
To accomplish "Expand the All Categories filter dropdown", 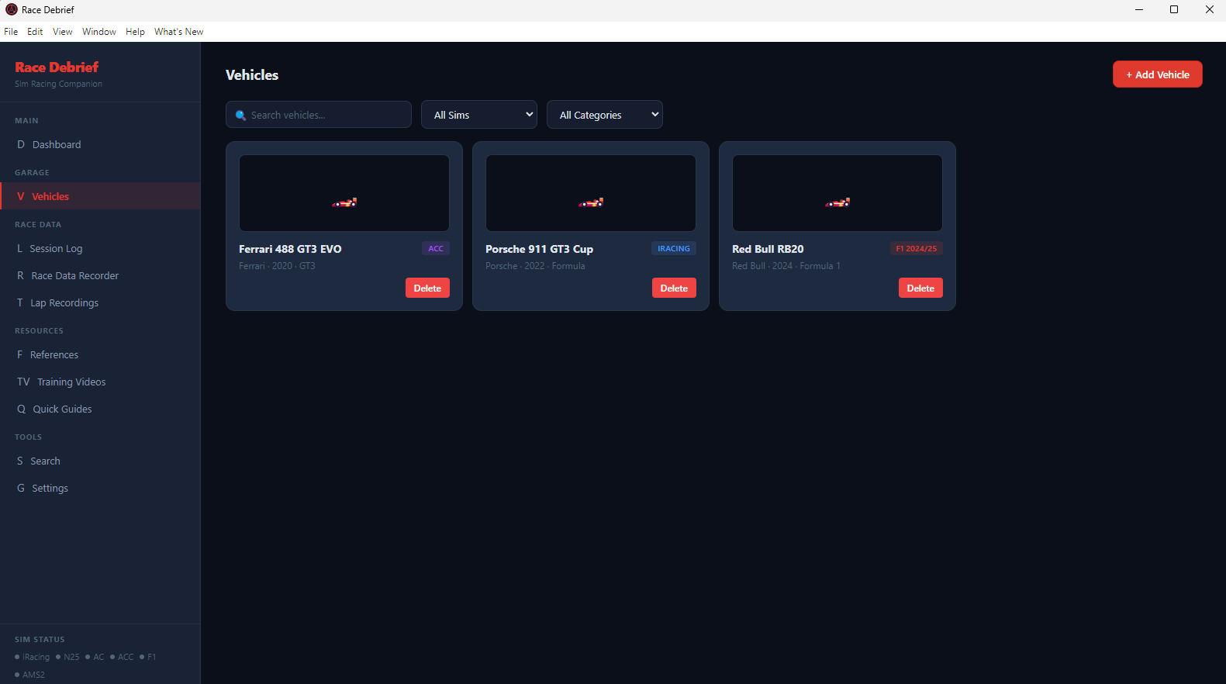I will click(x=605, y=115).
